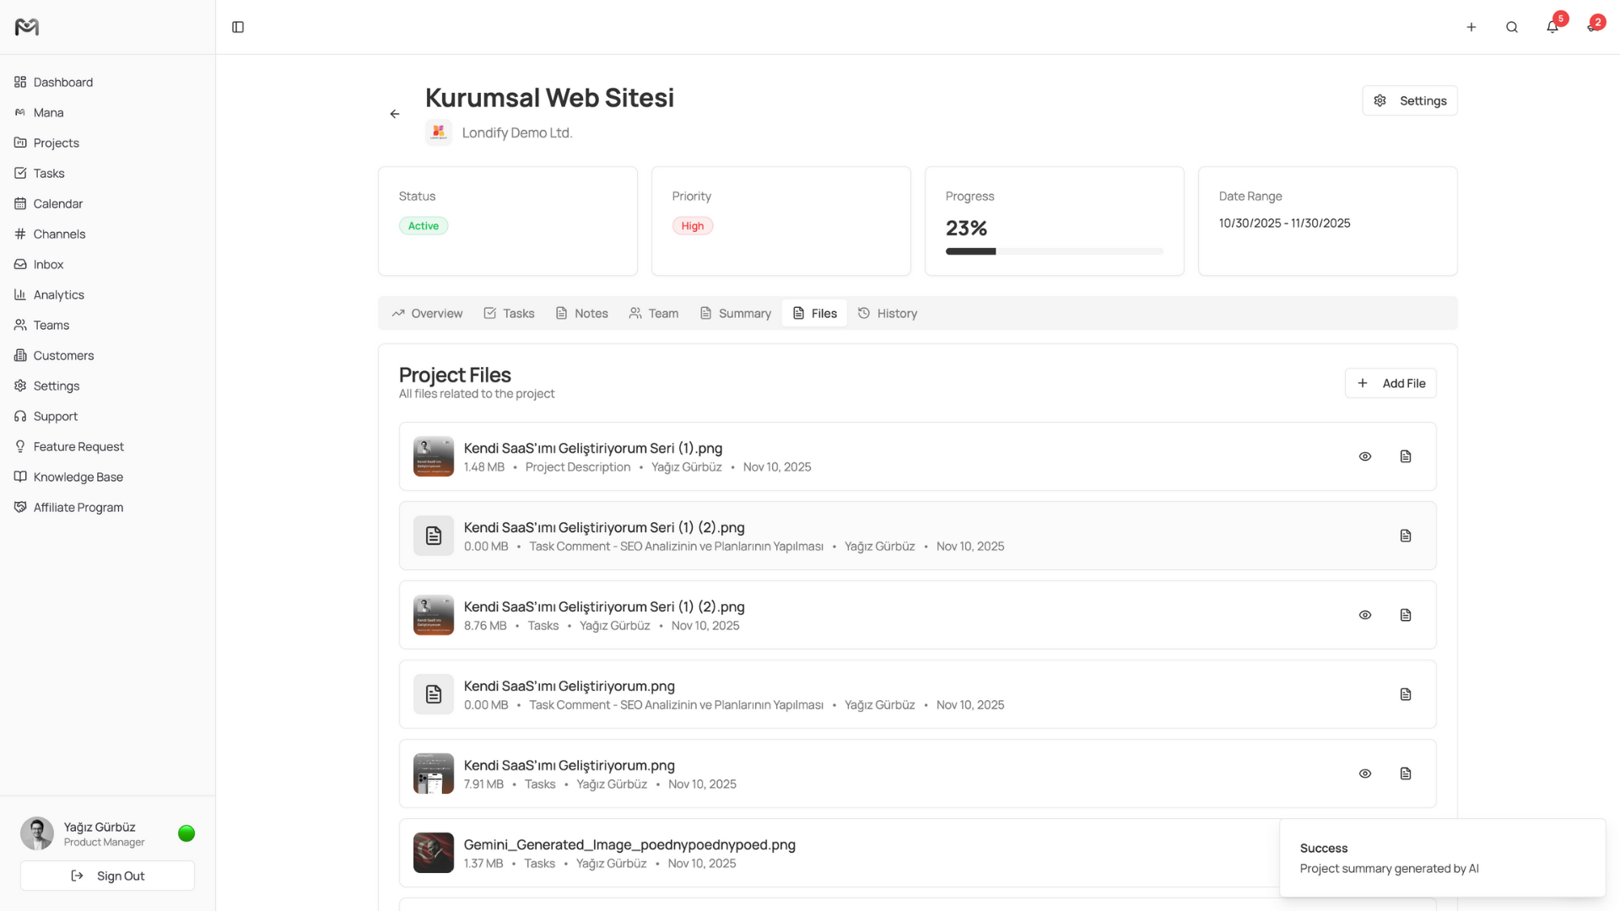Click the project Settings button
Viewport: 1620px width, 911px height.
(1409, 100)
